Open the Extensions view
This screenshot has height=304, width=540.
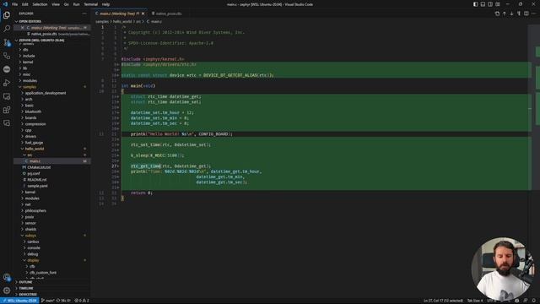click(7, 110)
